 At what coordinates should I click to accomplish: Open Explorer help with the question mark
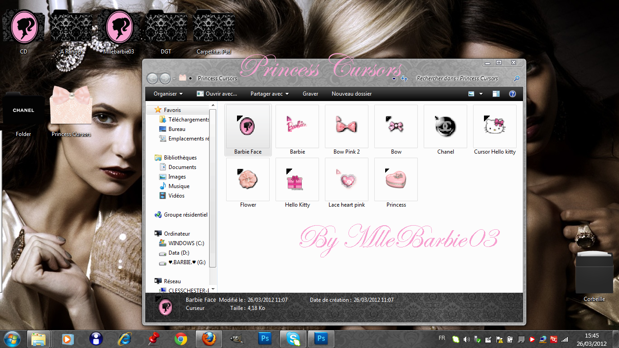pos(513,94)
